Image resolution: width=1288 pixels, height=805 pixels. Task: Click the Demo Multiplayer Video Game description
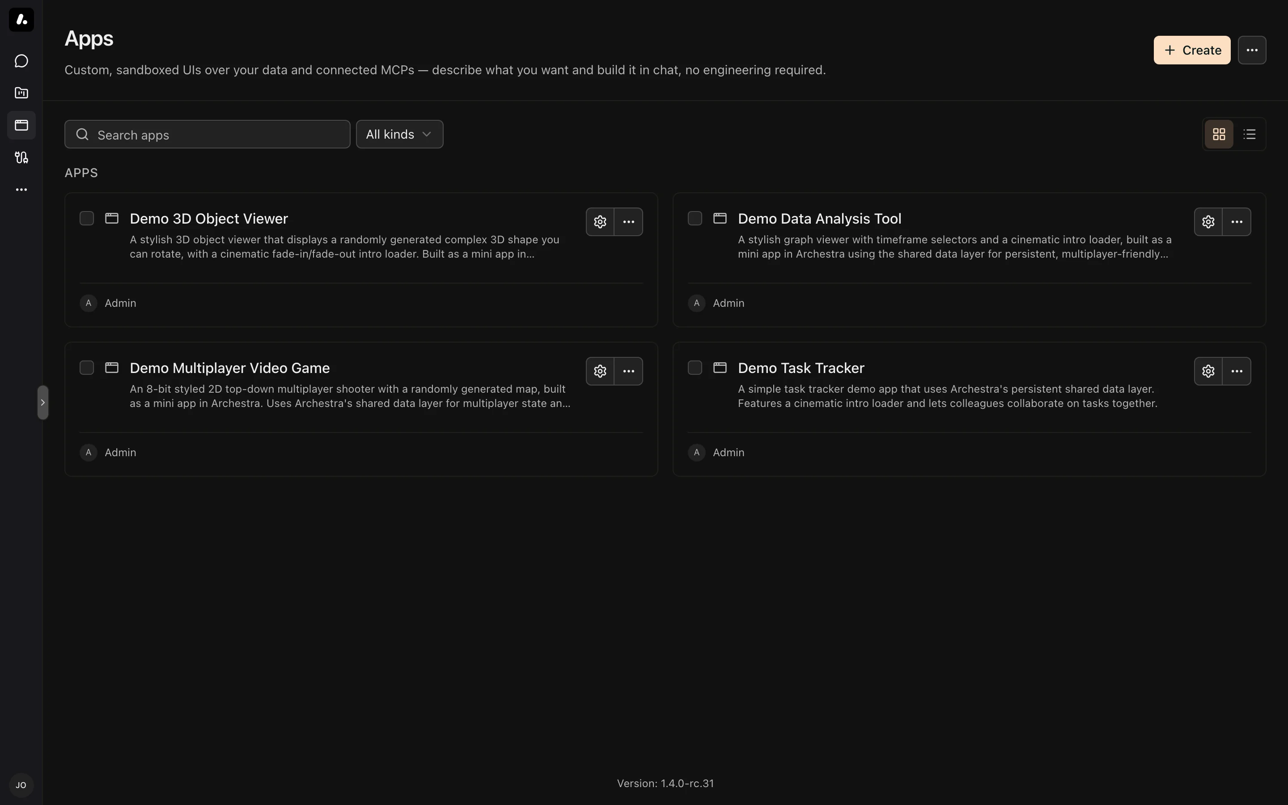point(350,396)
